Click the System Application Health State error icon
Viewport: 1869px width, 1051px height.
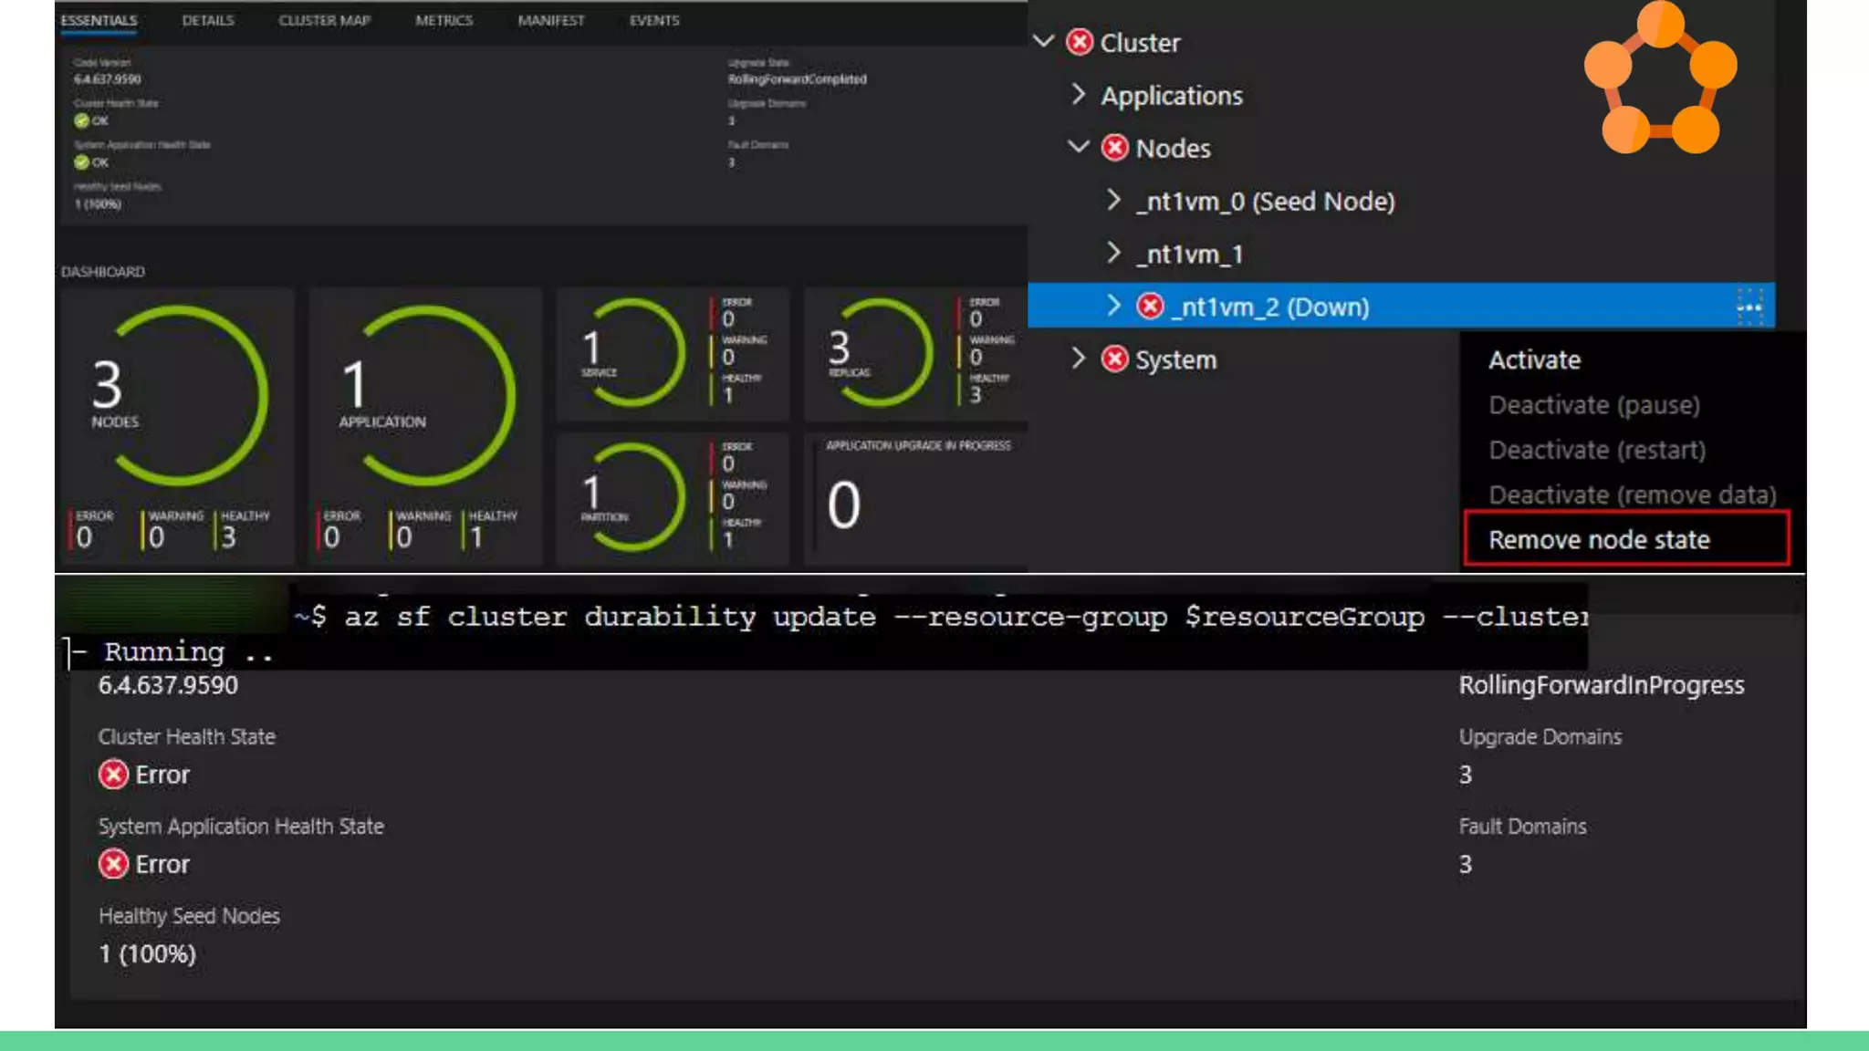point(113,864)
